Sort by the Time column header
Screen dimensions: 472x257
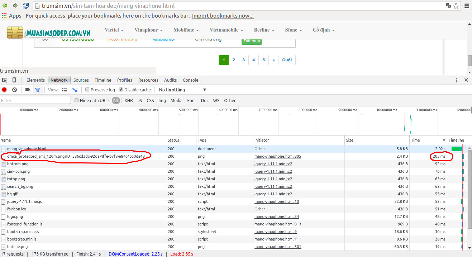(x=428, y=140)
